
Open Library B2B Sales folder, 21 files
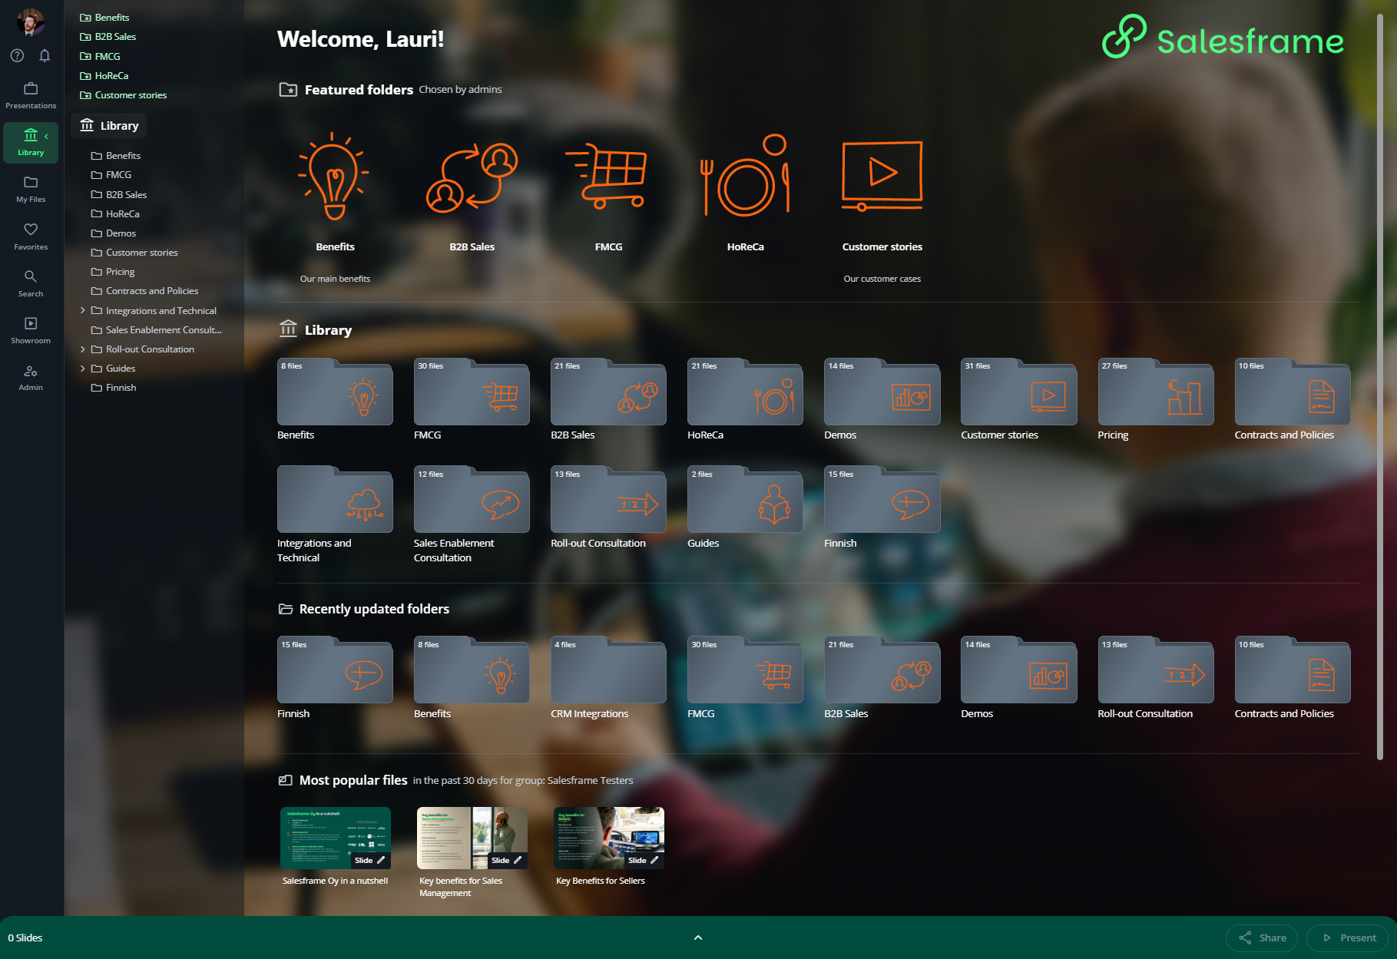point(608,392)
